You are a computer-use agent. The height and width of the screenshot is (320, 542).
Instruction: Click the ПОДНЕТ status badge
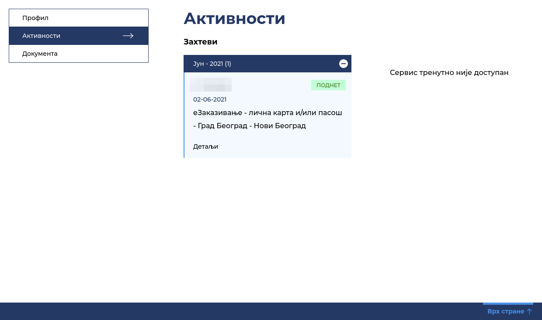point(328,85)
